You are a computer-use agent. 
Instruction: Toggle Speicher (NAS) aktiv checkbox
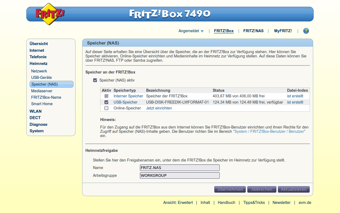pyautogui.click(x=95, y=80)
